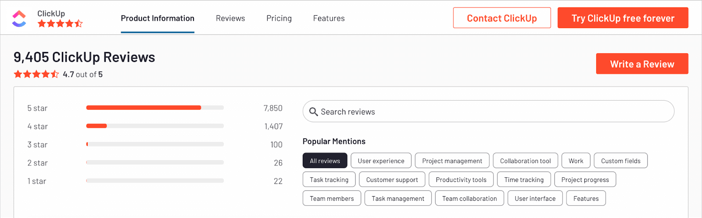The image size is (702, 218).
Task: Click the 1 star label
Action: [37, 181]
